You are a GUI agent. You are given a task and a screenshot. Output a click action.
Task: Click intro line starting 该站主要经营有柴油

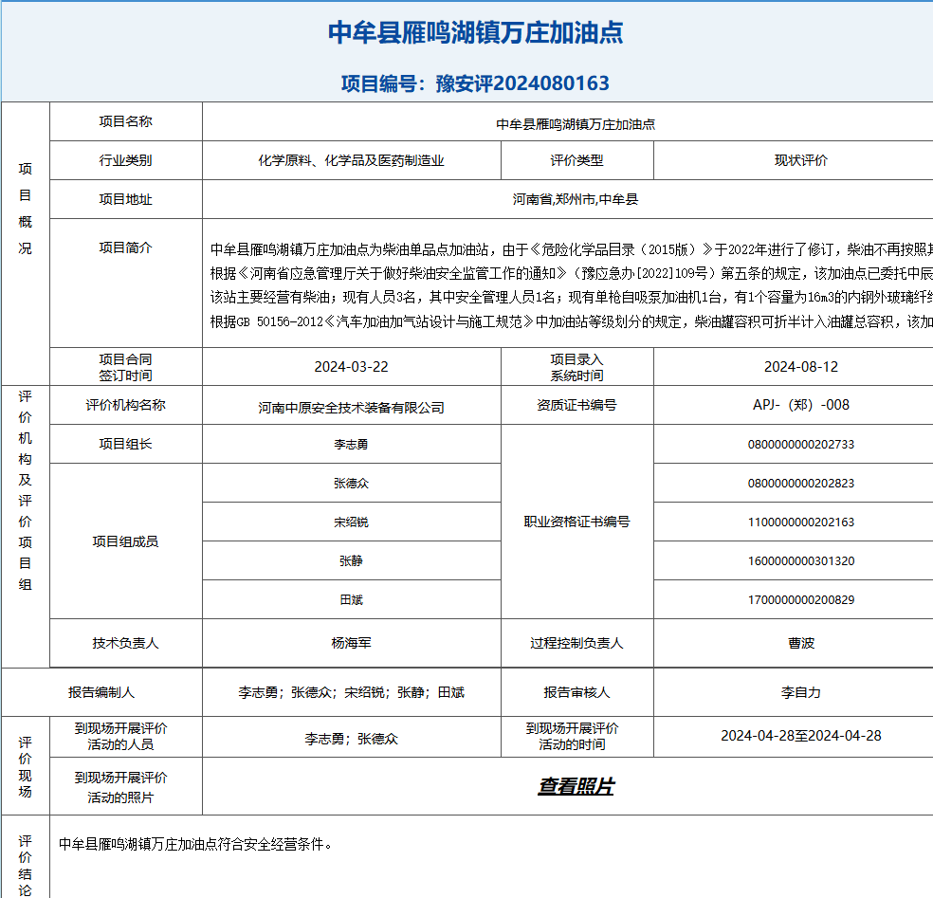571,298
